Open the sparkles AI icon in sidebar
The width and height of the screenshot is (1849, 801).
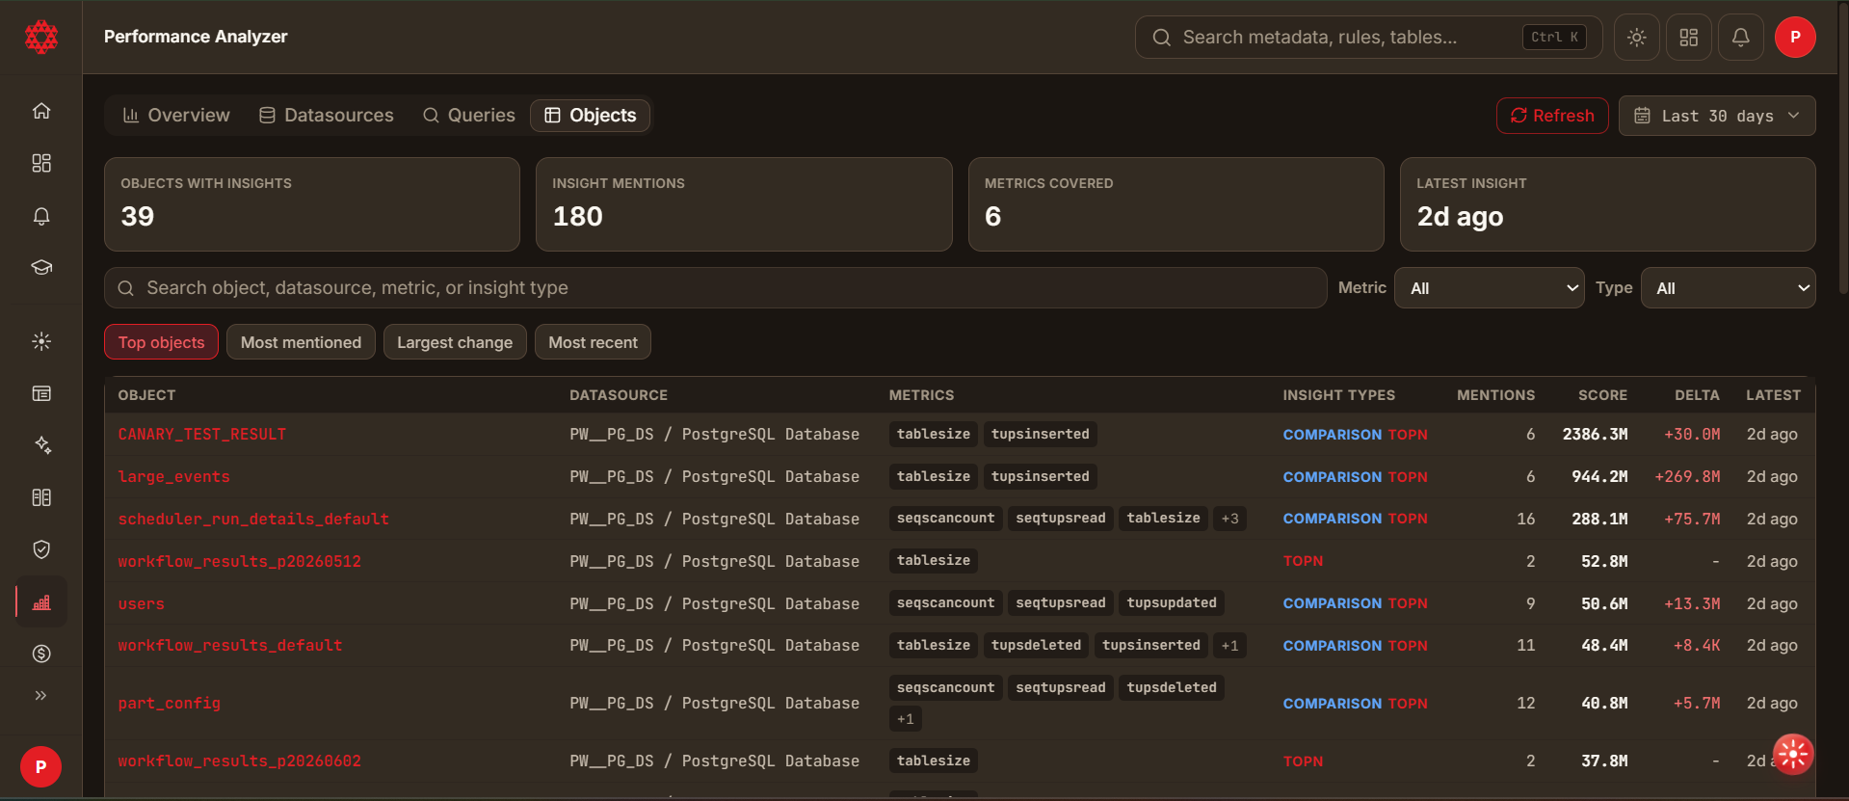coord(41,445)
